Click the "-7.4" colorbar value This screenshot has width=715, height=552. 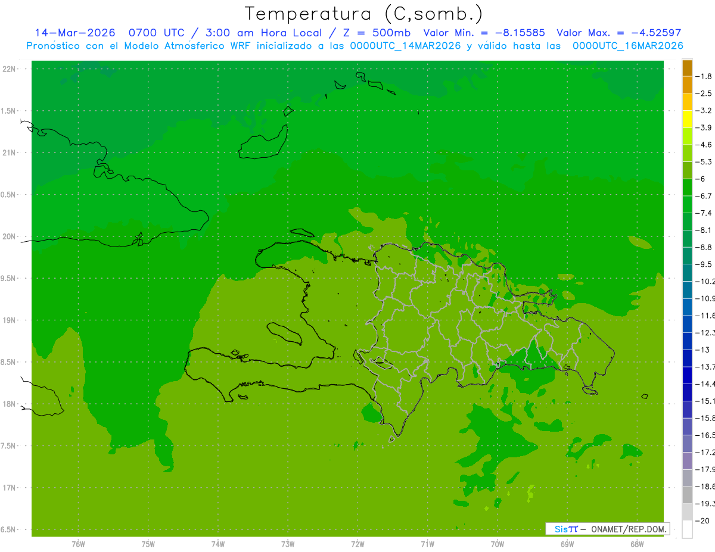[704, 213]
